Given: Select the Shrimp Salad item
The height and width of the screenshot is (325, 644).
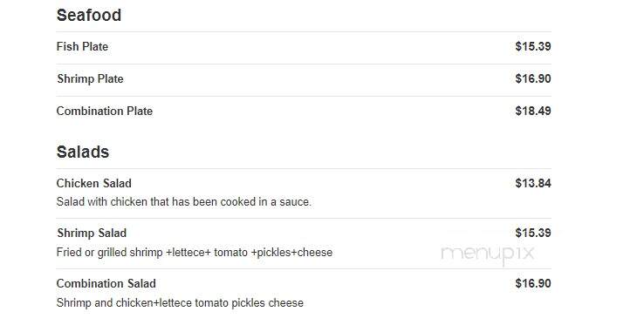Looking at the screenshot, I should point(92,234).
